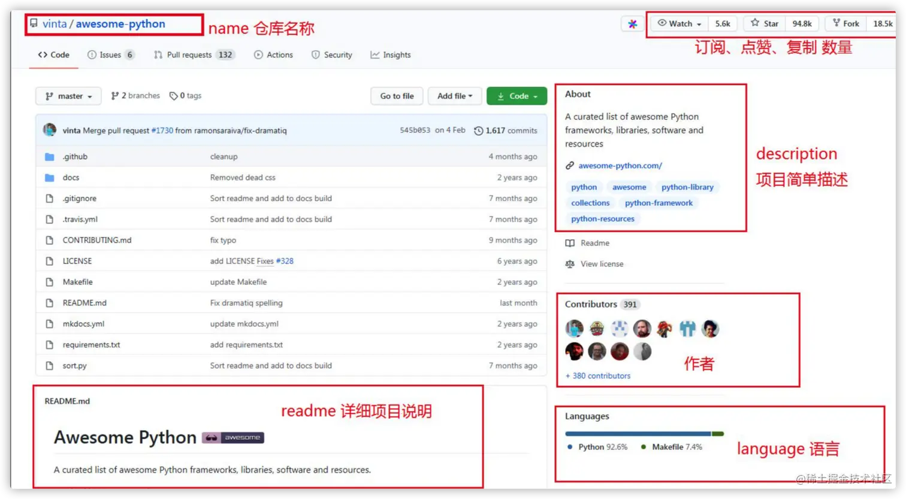906x499 pixels.
Task: Open 'Fix dramatiq spelling' commit message
Action: click(x=246, y=303)
